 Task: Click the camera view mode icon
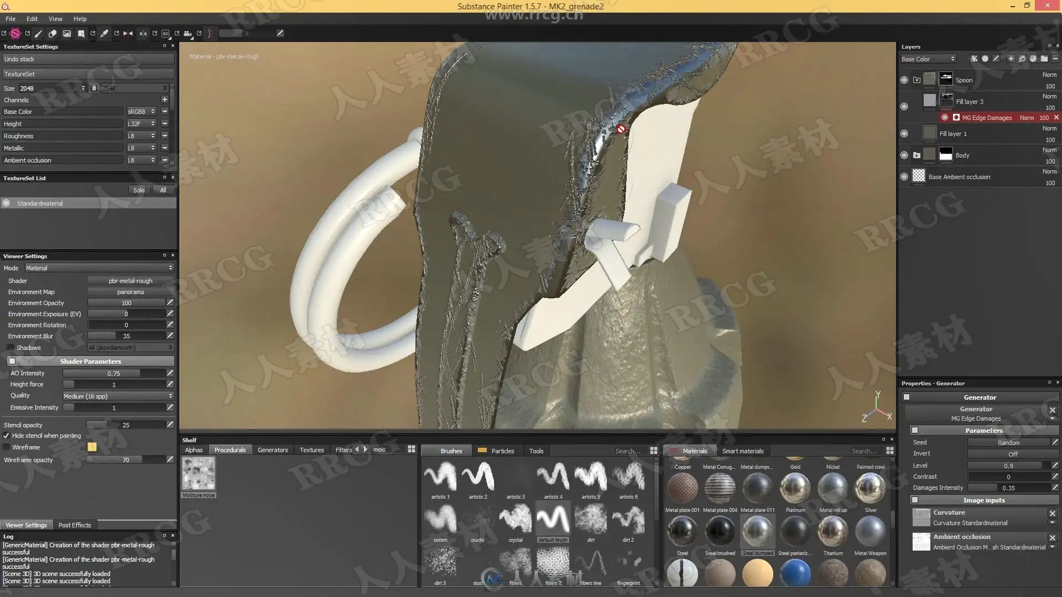[x=188, y=33]
